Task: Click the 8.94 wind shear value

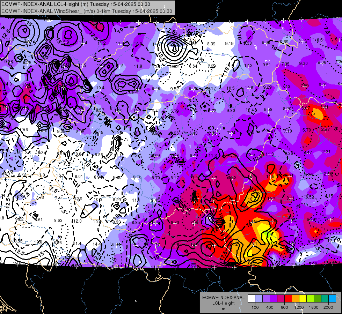Action: pos(98,177)
